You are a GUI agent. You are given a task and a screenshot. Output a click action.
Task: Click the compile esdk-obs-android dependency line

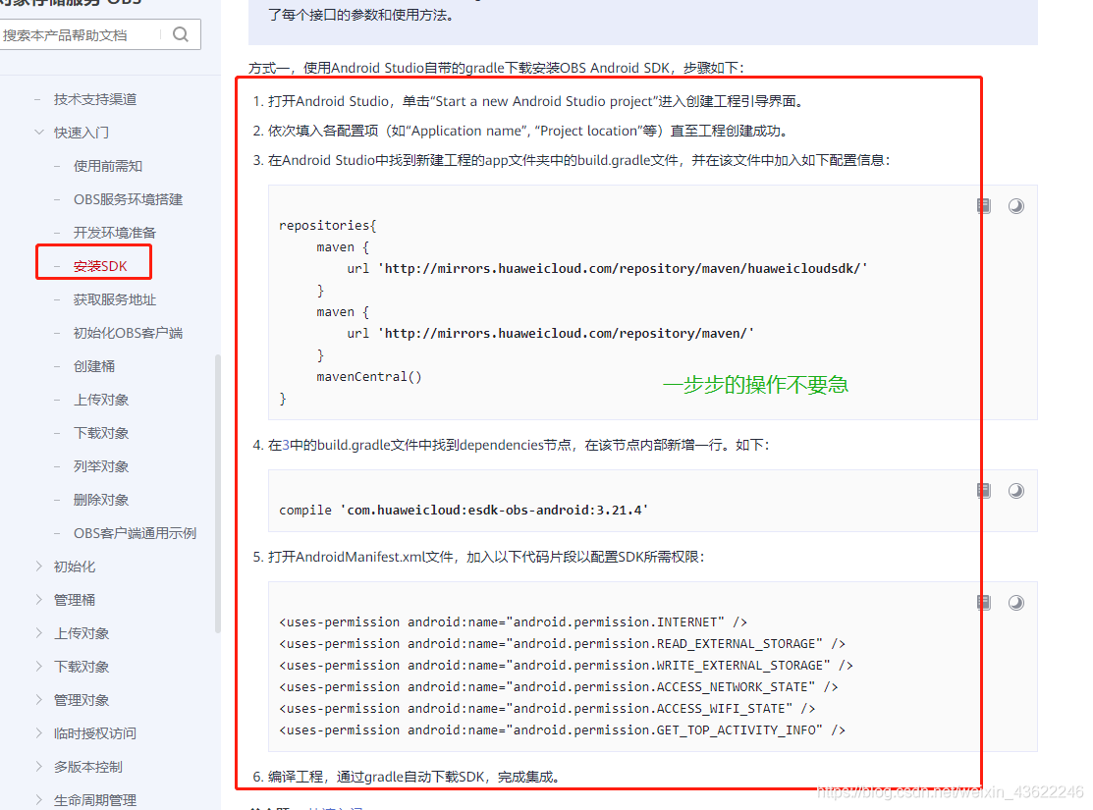coord(464,511)
